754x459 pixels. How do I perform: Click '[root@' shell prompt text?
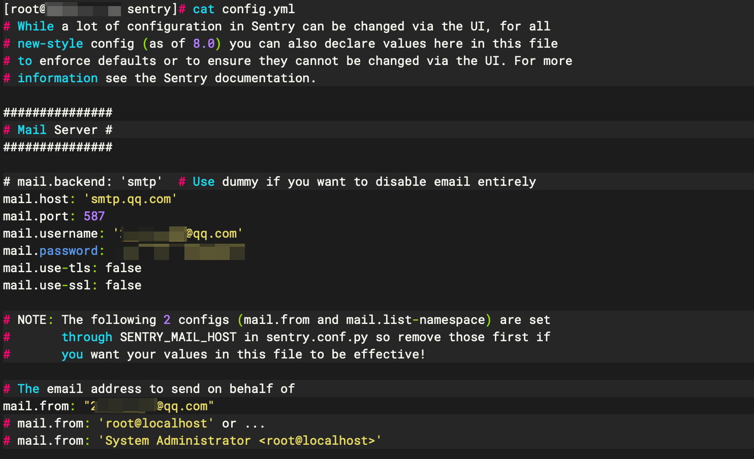25,9
